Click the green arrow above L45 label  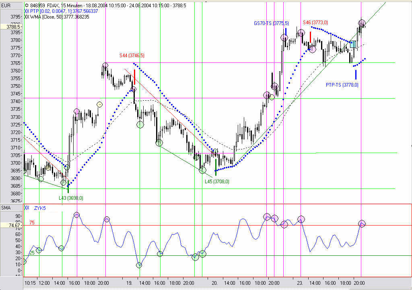point(216,168)
